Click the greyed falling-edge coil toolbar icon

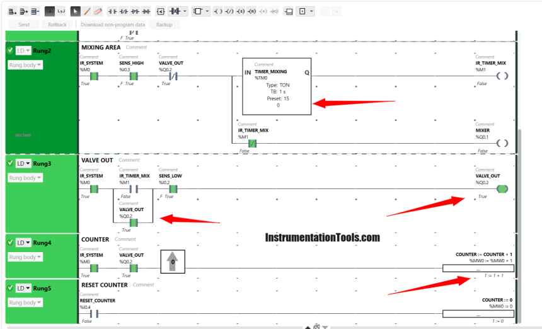tap(274, 11)
